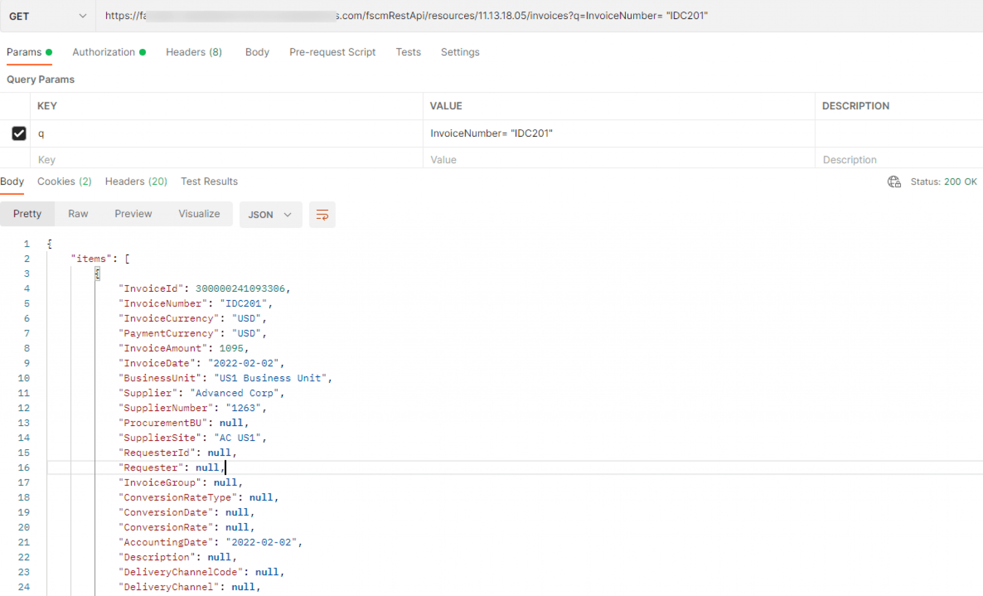The width and height of the screenshot is (983, 596).
Task: Click the Headers (8) tab
Action: tap(194, 52)
